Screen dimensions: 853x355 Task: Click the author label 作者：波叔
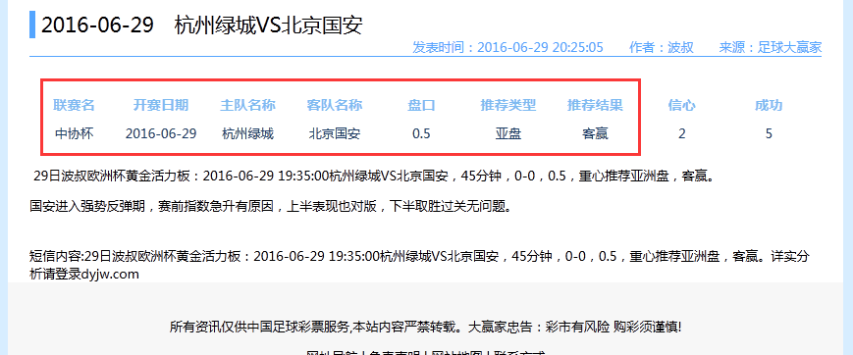point(662,47)
